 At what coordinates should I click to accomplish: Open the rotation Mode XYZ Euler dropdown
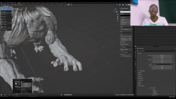162,64
